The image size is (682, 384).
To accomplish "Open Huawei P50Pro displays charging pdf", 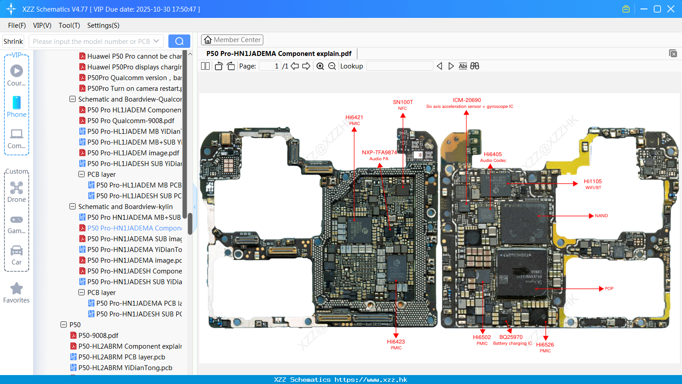I will 130,67.
